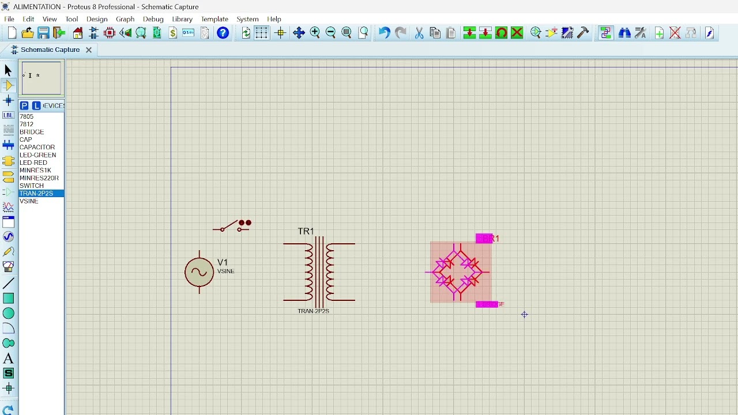Click the blue four-arrow pan/center icon
This screenshot has height=415, width=738.
click(x=299, y=33)
